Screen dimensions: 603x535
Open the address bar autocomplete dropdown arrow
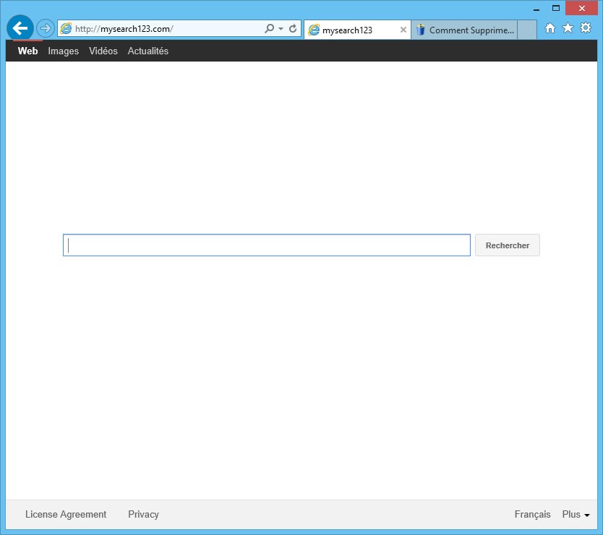tap(281, 28)
